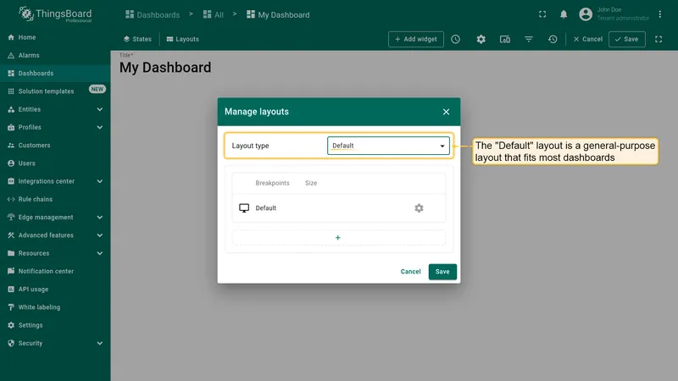
Task: Open the Layouts toolbar button
Action: click(182, 39)
